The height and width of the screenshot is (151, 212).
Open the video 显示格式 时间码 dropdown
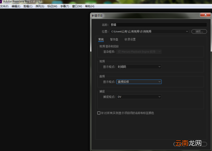(x=139, y=67)
